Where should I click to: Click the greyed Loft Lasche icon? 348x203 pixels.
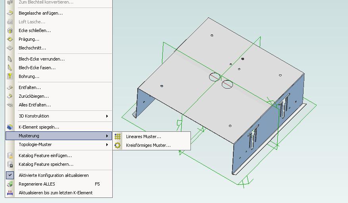[x=10, y=22]
